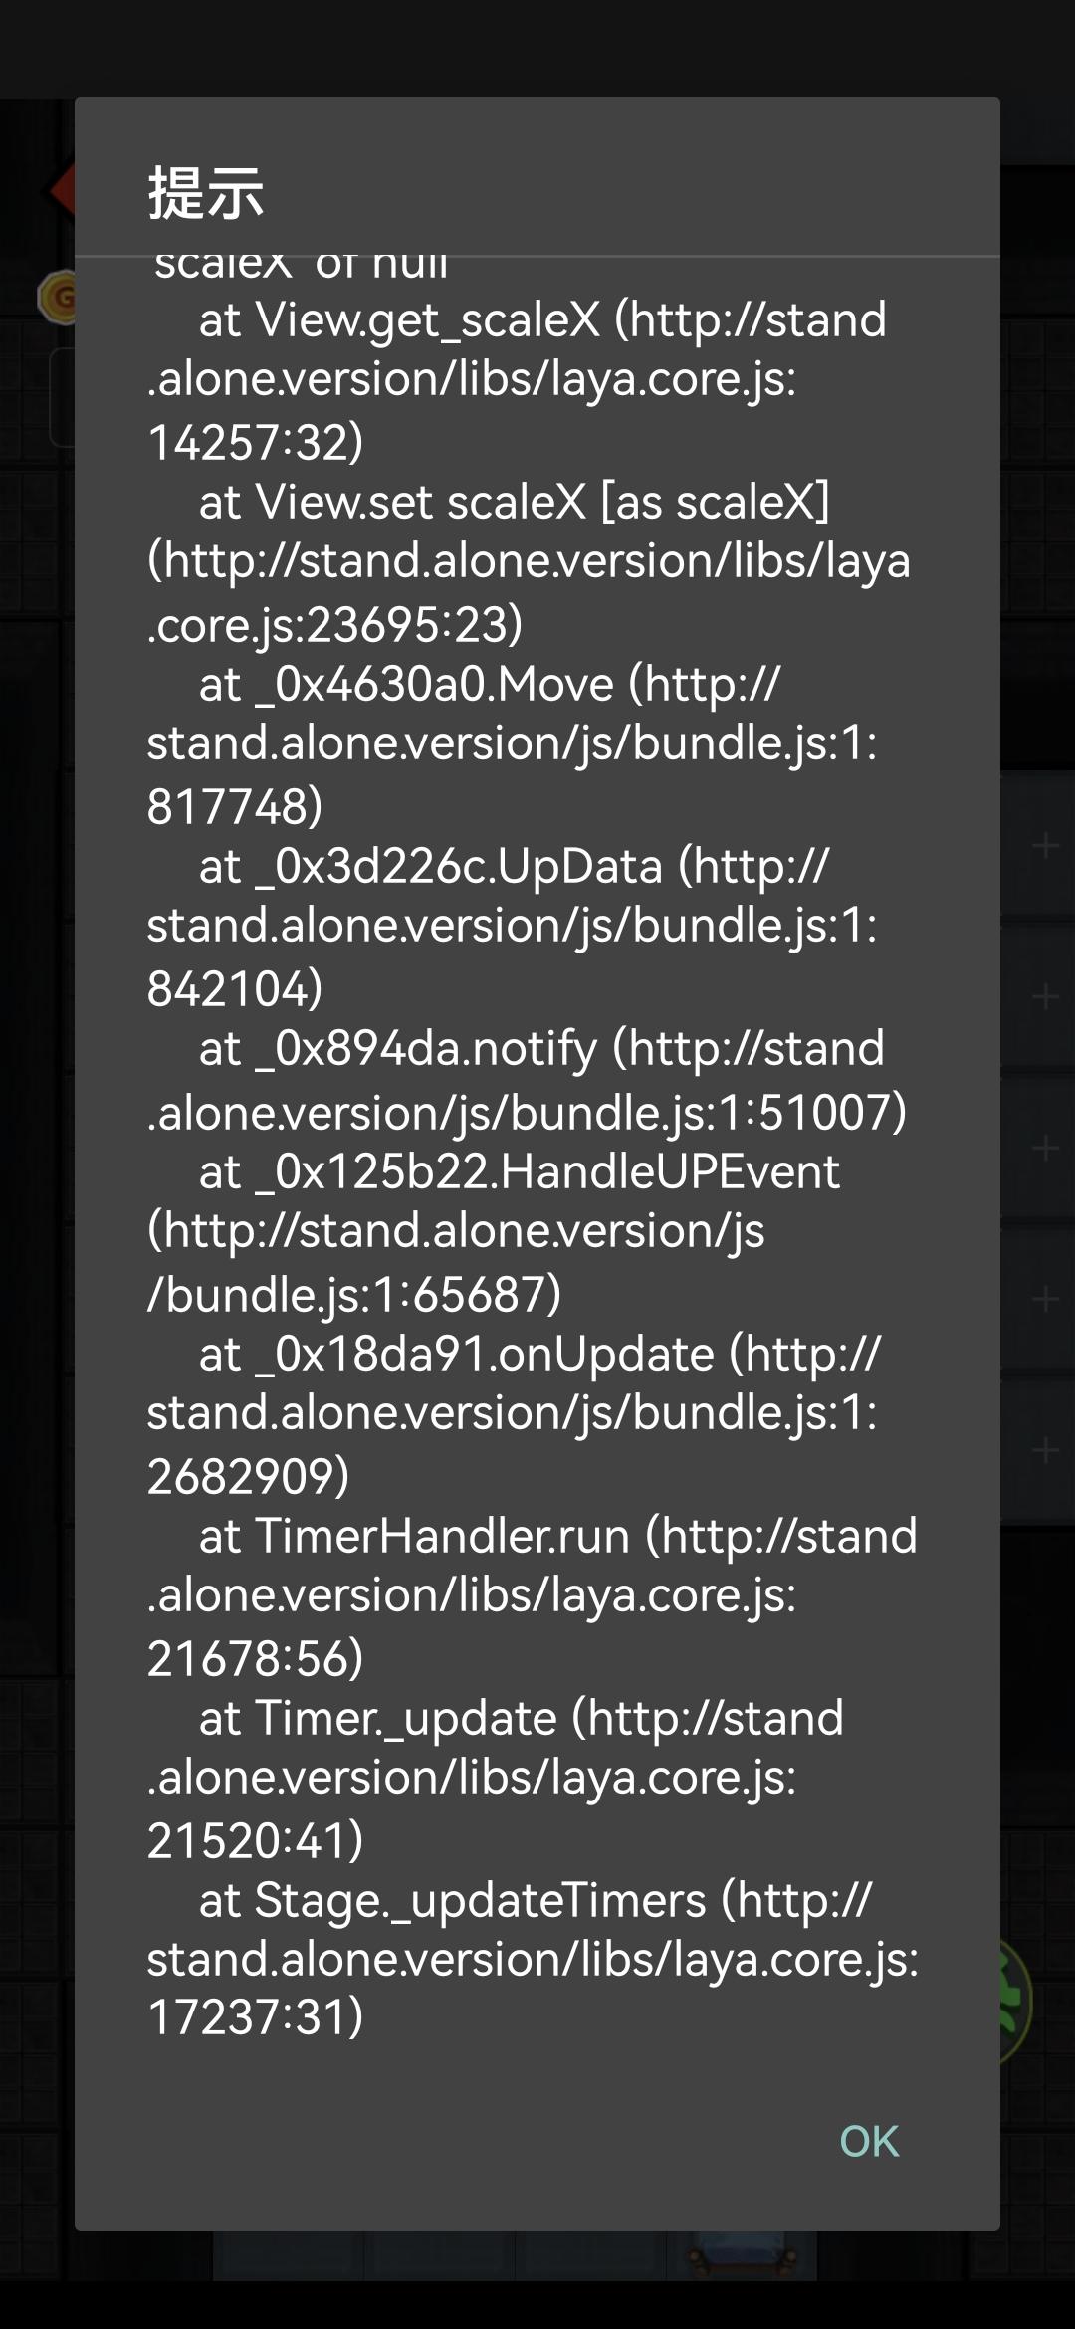Tap the first plus slot on right
Screen dimensions: 1075x2329
click(1044, 846)
